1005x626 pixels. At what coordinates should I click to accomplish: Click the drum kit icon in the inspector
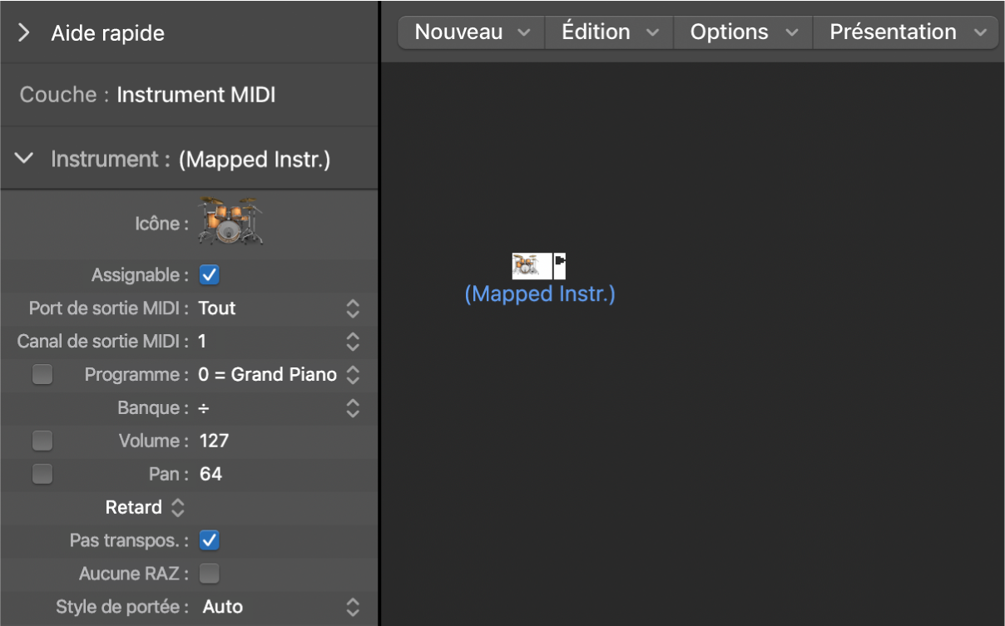pos(230,221)
